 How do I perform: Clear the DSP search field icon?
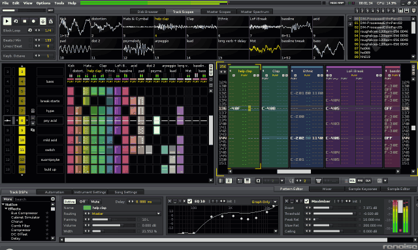(x=53, y=199)
